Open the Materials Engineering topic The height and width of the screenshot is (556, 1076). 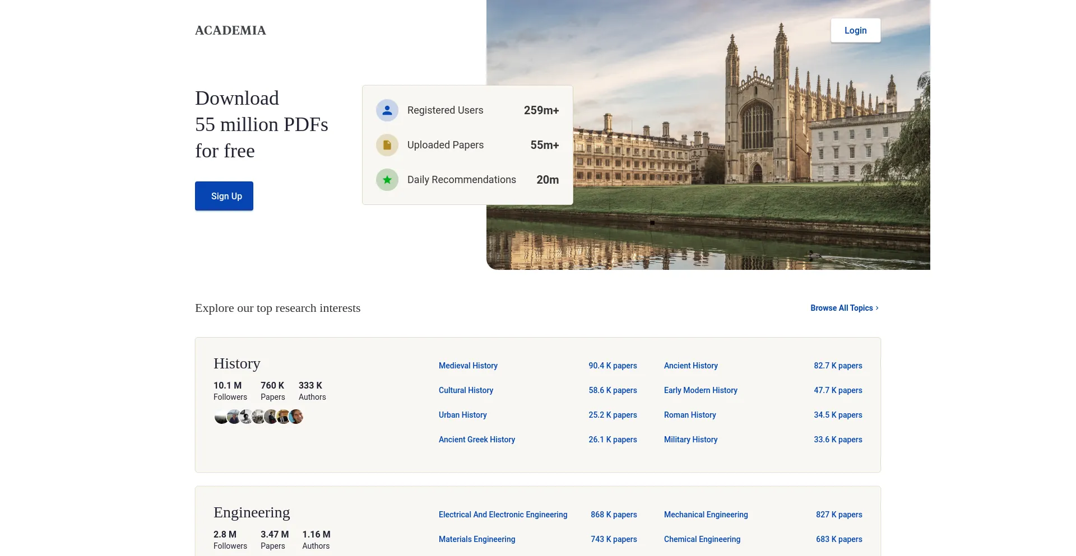coord(477,539)
